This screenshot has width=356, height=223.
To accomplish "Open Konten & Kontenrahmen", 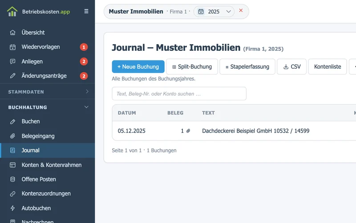I will [48, 165].
